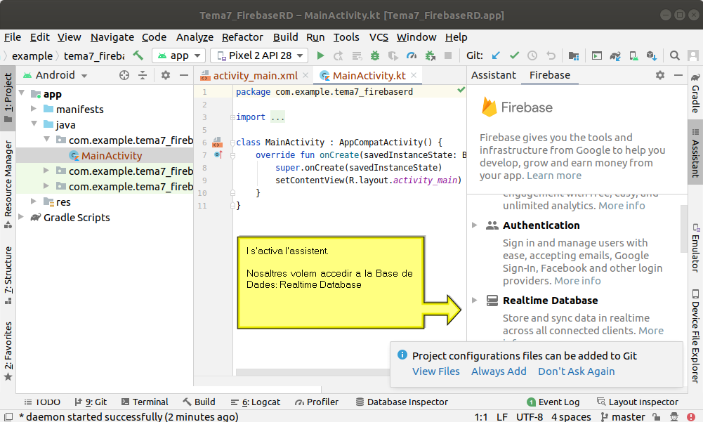The height and width of the screenshot is (422, 703).
Task: Open the Terminal tool window
Action: 145,402
